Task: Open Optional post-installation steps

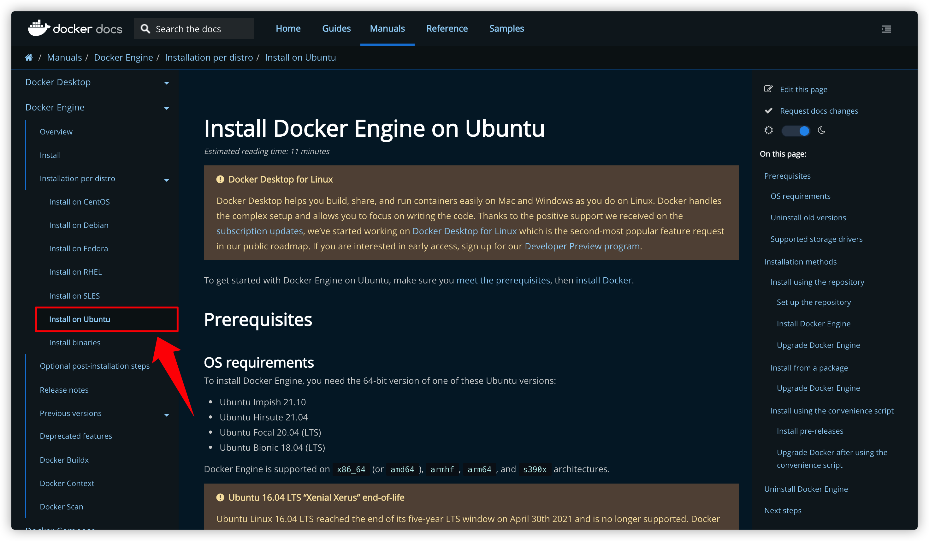Action: pyautogui.click(x=95, y=366)
